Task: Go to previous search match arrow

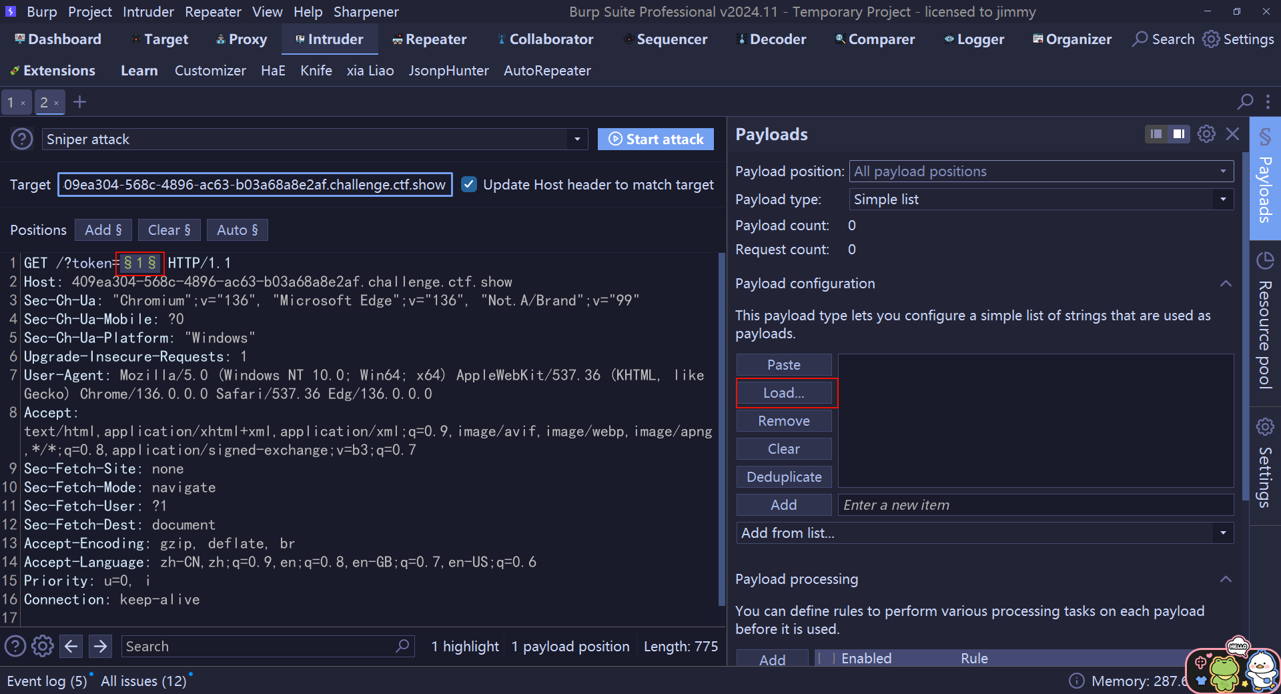Action: [71, 646]
